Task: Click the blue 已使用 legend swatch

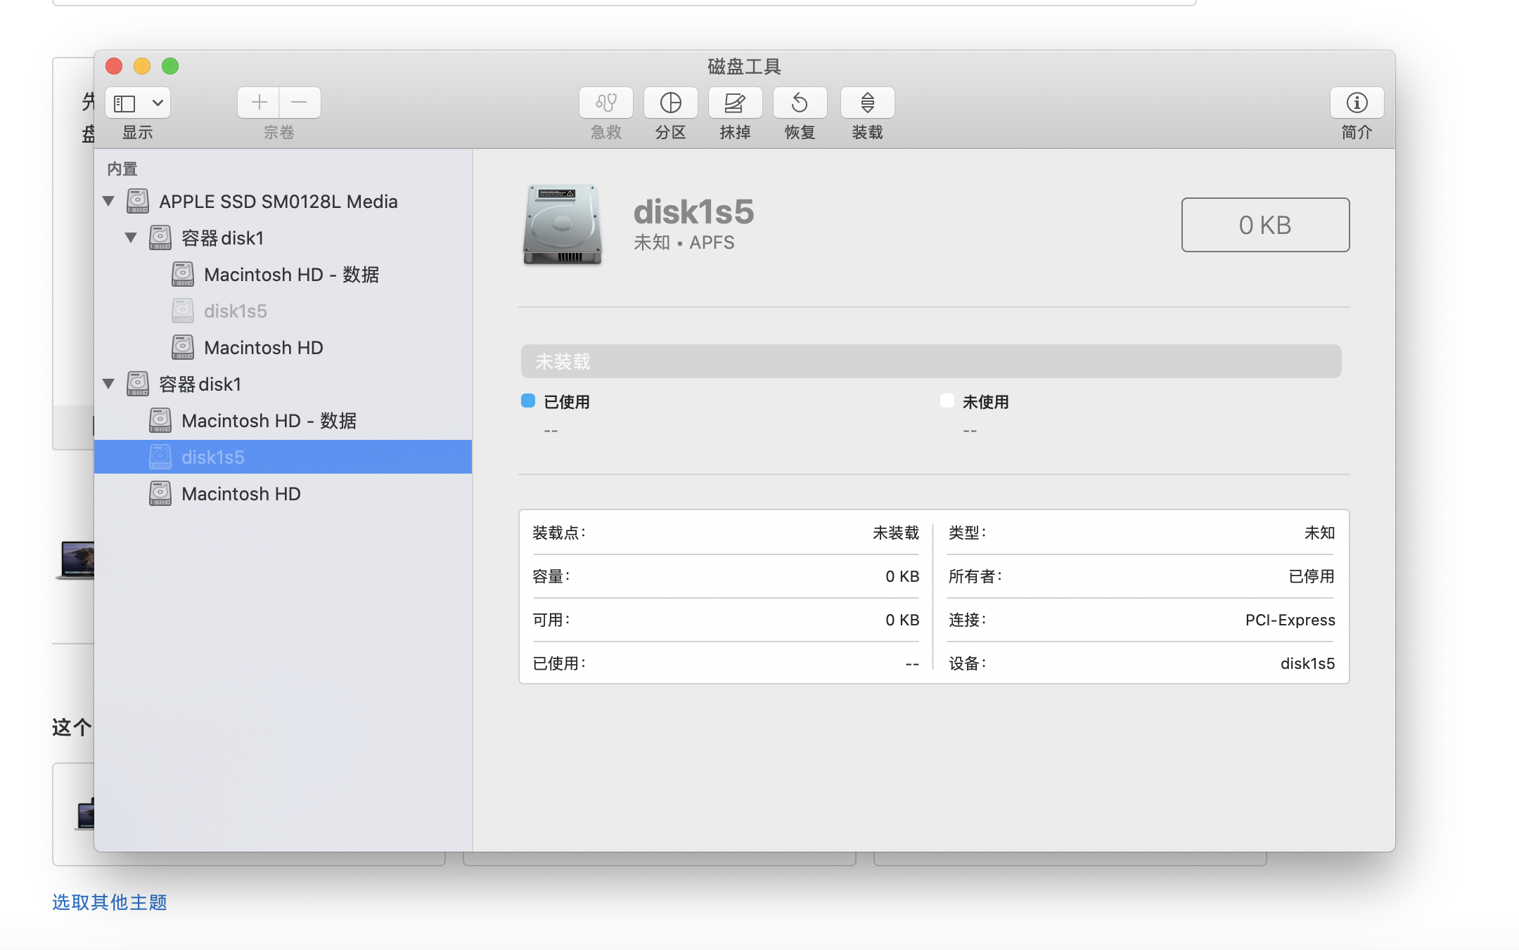Action: tap(528, 401)
